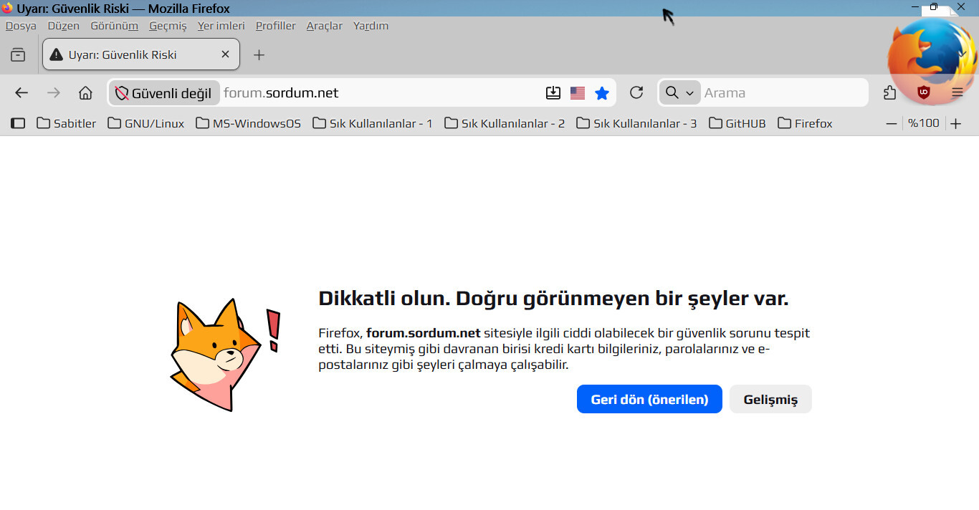Open the uBlock Origin extension popup

924,92
